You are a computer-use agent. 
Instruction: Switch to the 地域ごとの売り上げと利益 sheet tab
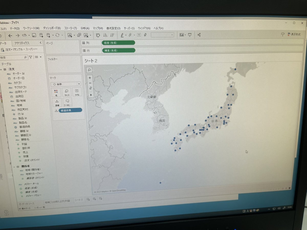pos(57,201)
